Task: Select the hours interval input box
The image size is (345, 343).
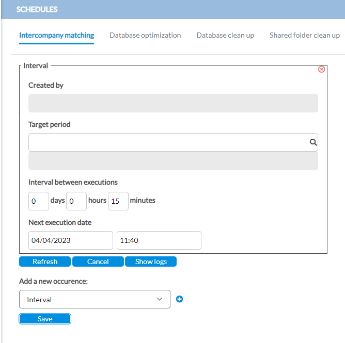Action: 76,201
